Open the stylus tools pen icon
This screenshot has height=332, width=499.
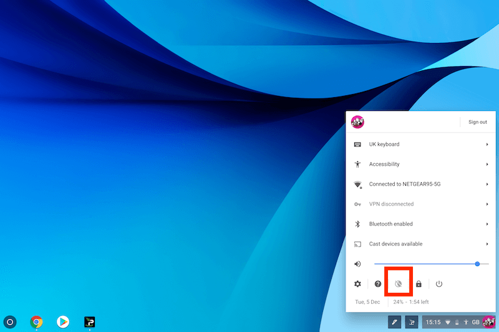pos(394,322)
